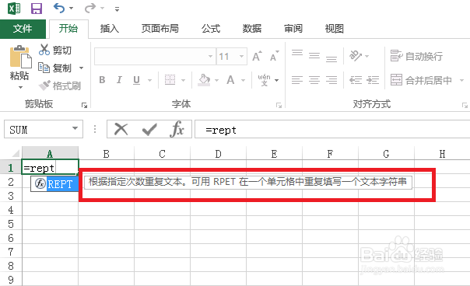This screenshot has width=470, height=286.
Task: Open the font size 11 dropdown
Action: [241, 56]
